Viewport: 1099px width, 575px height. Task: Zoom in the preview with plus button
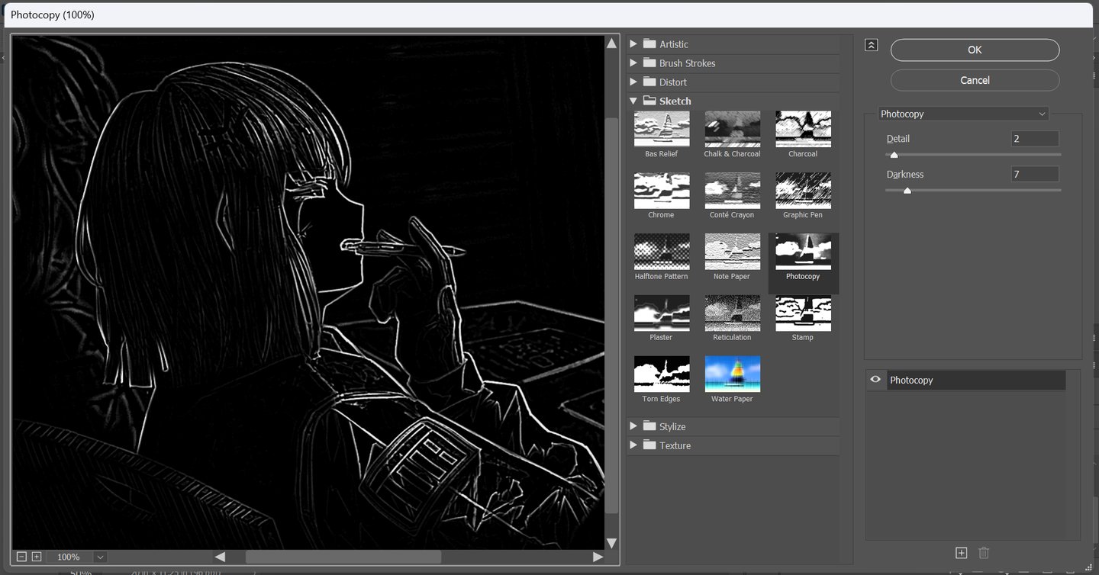pyautogui.click(x=36, y=557)
